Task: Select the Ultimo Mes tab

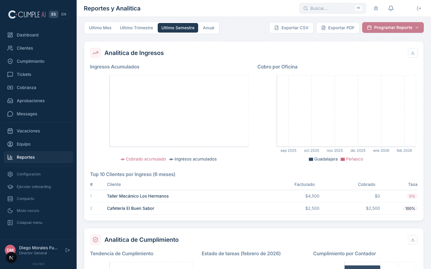Action: [100, 28]
